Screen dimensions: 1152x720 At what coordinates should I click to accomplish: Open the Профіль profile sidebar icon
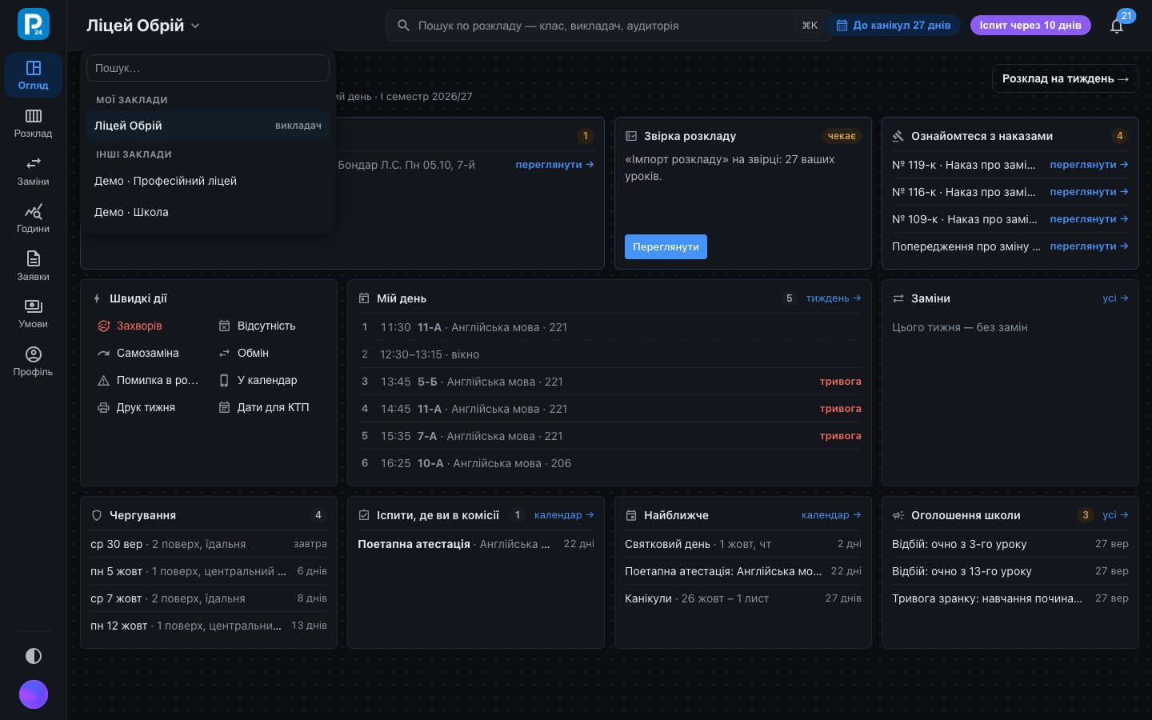(33, 362)
